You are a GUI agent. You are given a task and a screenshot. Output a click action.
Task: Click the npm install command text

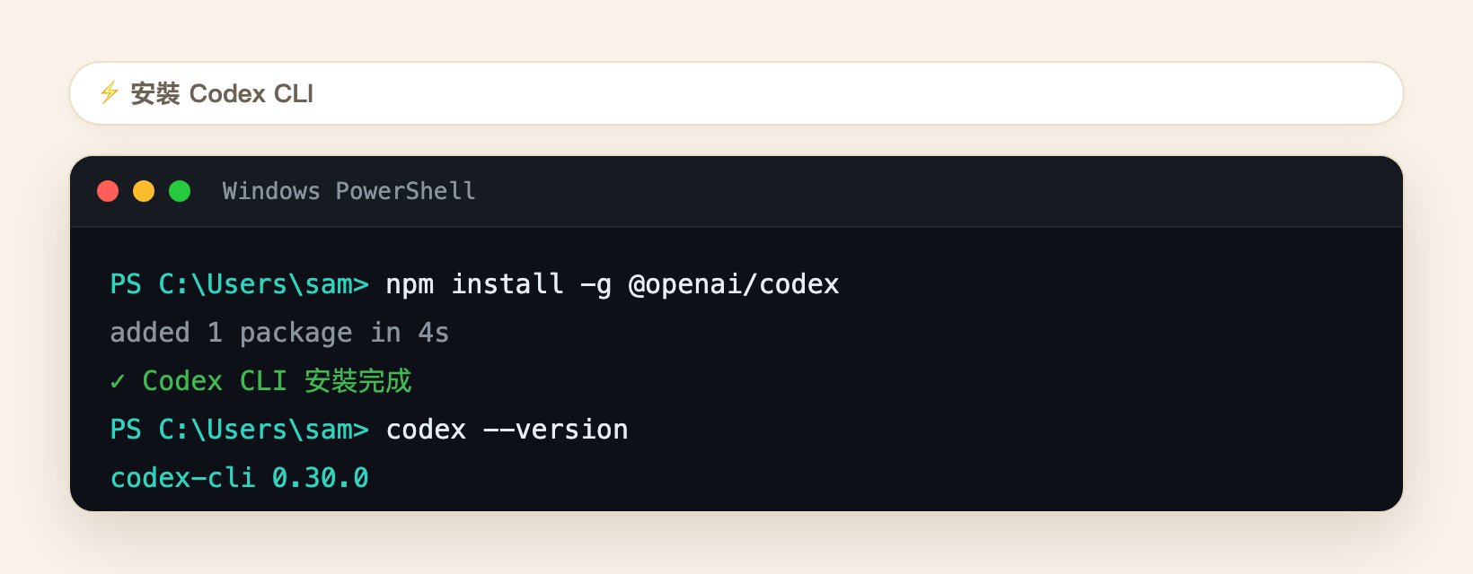coord(613,284)
